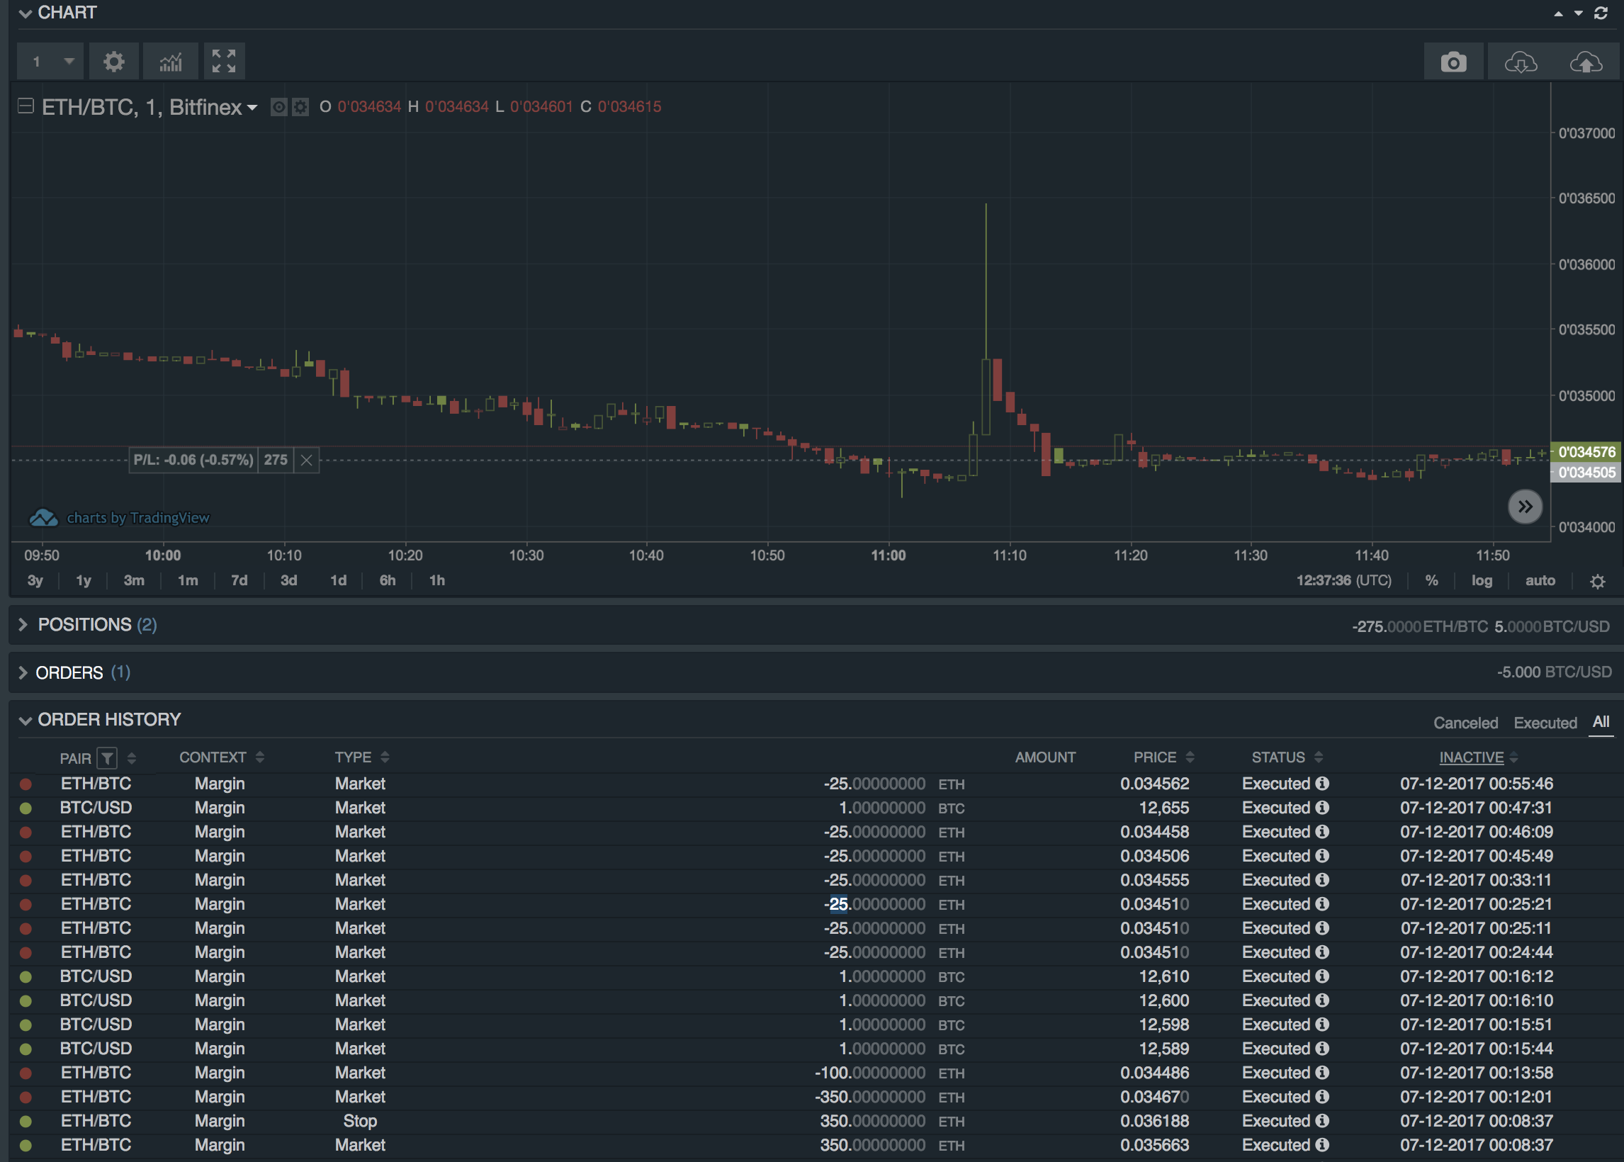Toggle the show/hide eye icon beside symbol
This screenshot has height=1162, width=1624.
(279, 107)
